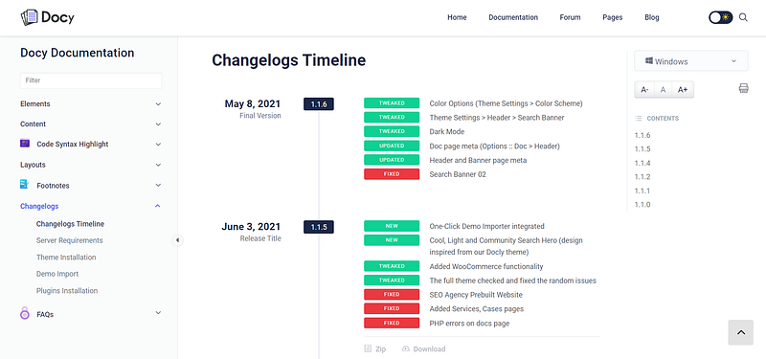The width and height of the screenshot is (766, 359).
Task: Print the page using the printer icon
Action: click(x=744, y=88)
